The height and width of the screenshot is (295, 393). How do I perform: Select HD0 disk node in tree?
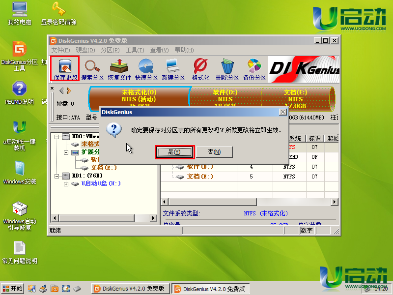point(85,137)
